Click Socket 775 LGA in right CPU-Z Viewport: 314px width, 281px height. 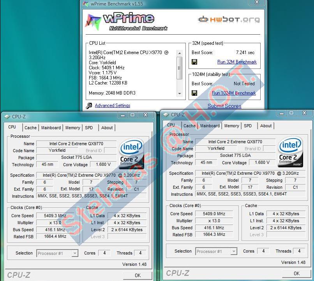coord(235,155)
